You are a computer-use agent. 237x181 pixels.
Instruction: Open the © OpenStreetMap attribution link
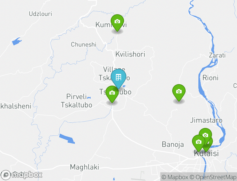pyautogui.click(x=213, y=177)
